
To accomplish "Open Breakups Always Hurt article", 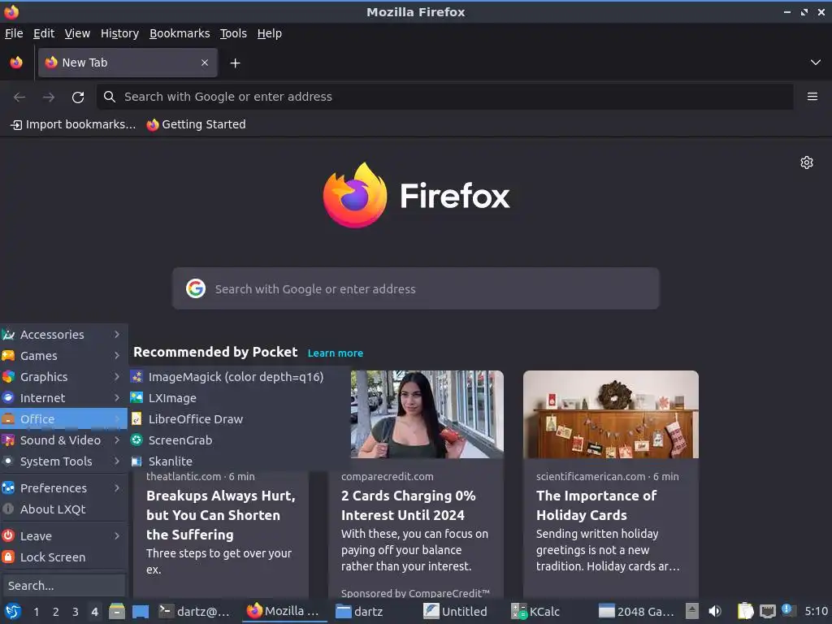I will point(221,514).
